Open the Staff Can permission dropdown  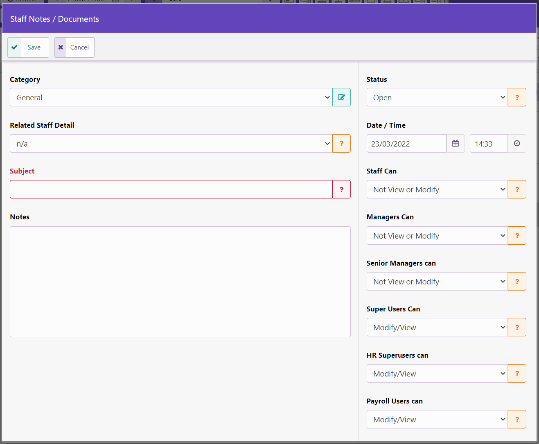[x=437, y=189]
